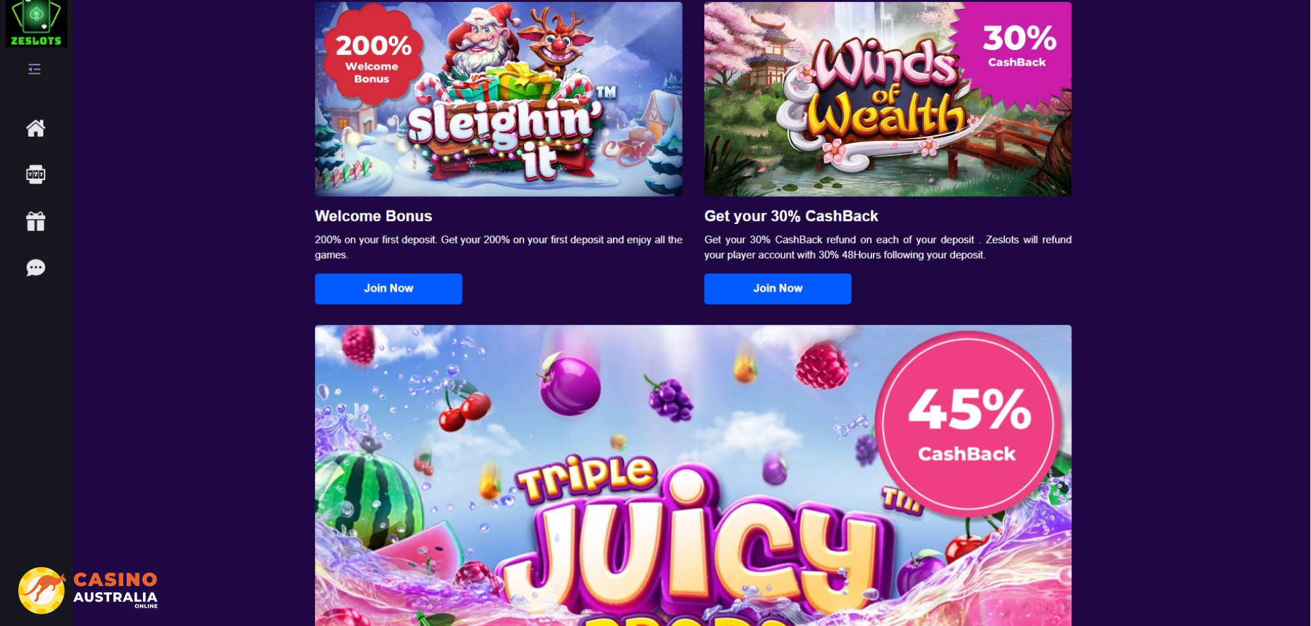The image size is (1311, 626).
Task: Click the 30% CashBack refund description text
Action: click(888, 248)
